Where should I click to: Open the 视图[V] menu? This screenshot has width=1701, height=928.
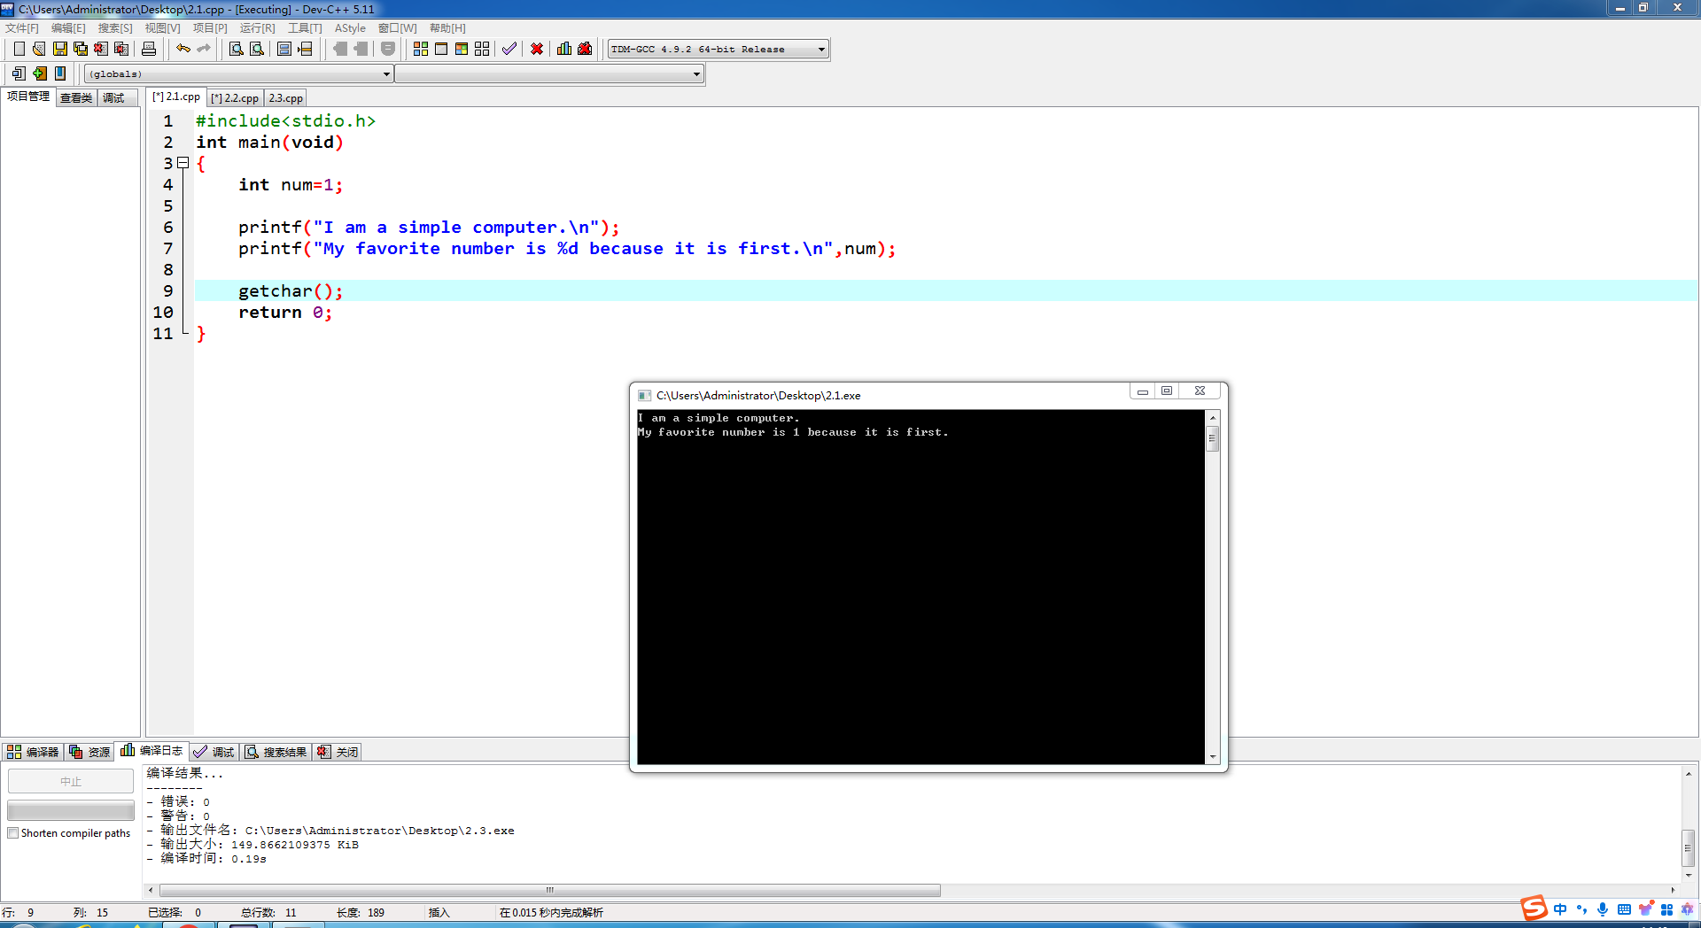(162, 28)
